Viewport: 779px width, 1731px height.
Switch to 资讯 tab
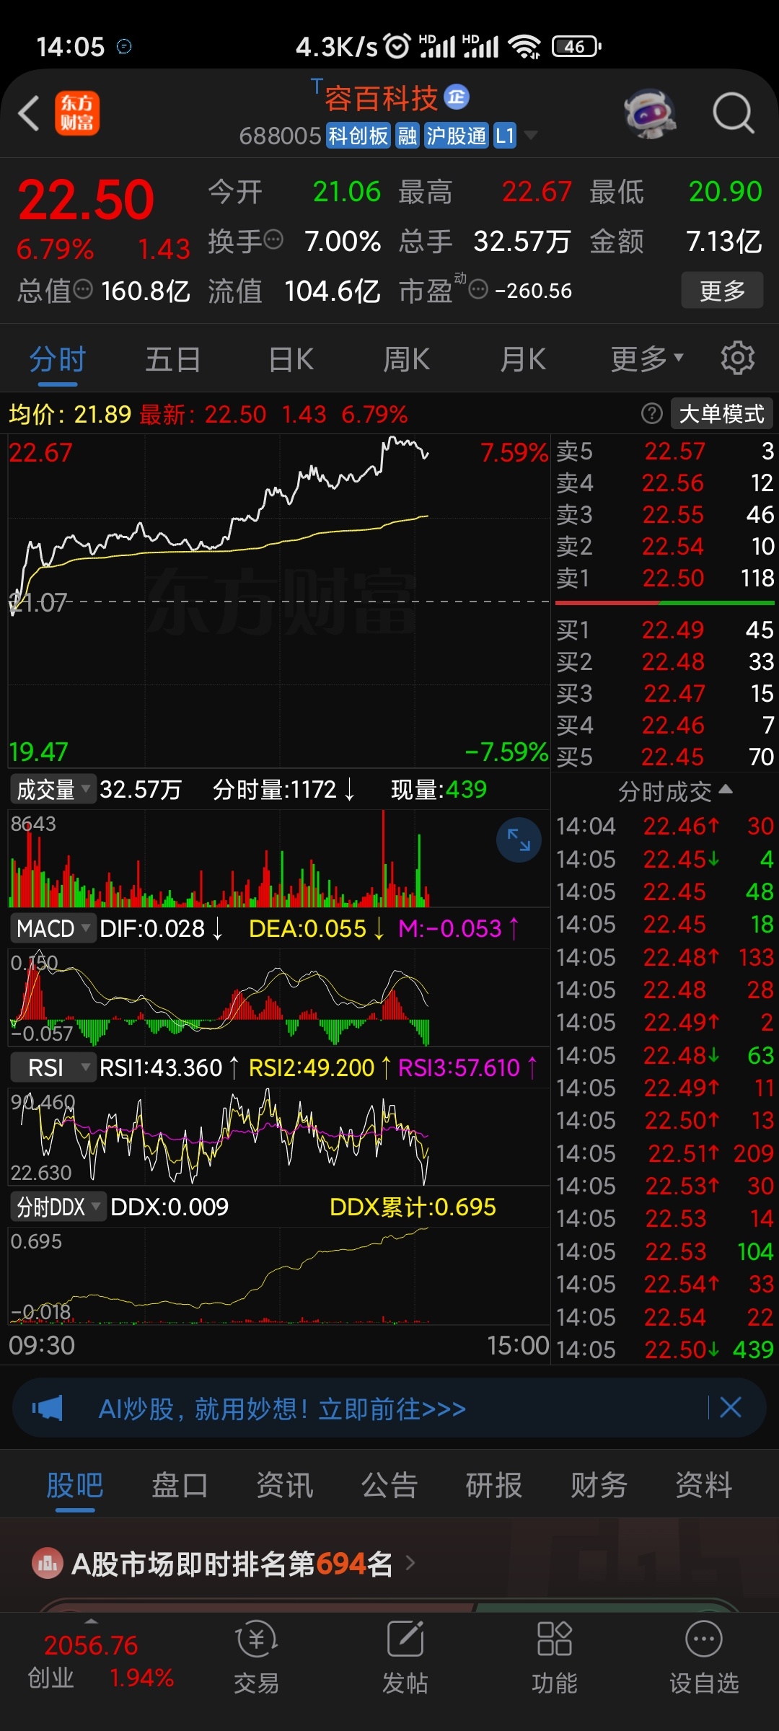pyautogui.click(x=285, y=1486)
